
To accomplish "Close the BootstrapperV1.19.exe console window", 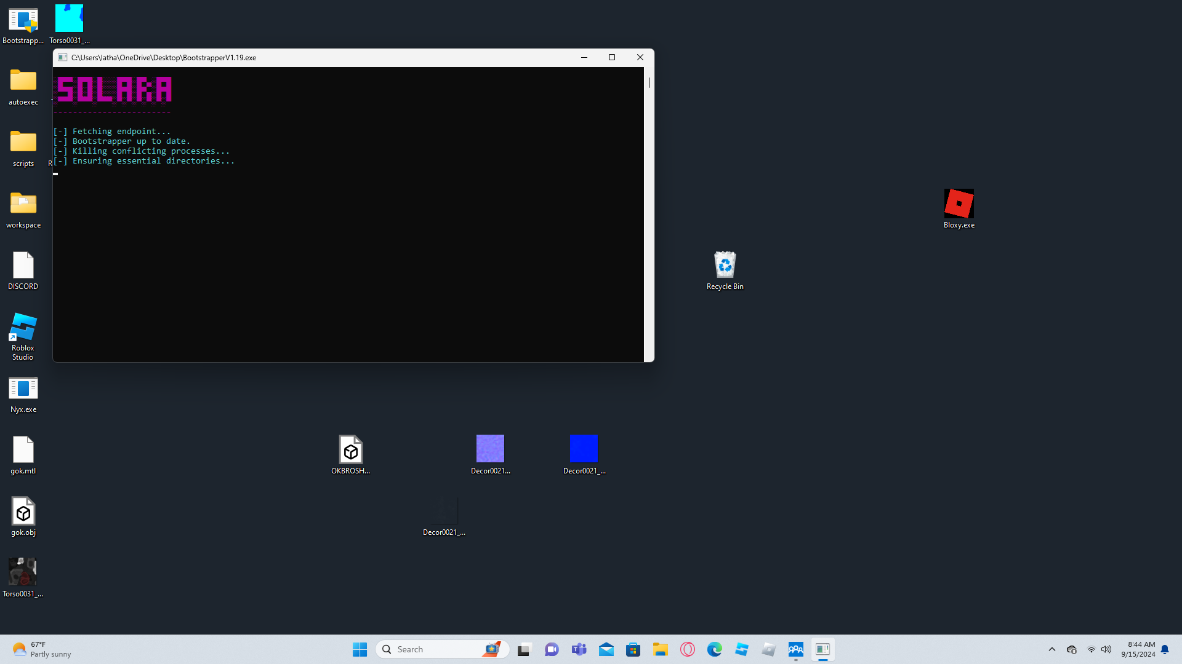I will click(x=640, y=57).
